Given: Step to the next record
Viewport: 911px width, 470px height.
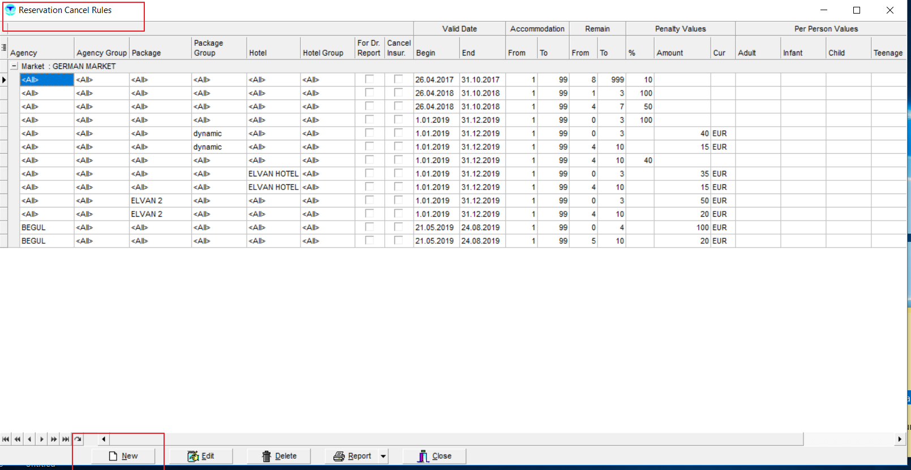Looking at the screenshot, I should click(x=42, y=439).
